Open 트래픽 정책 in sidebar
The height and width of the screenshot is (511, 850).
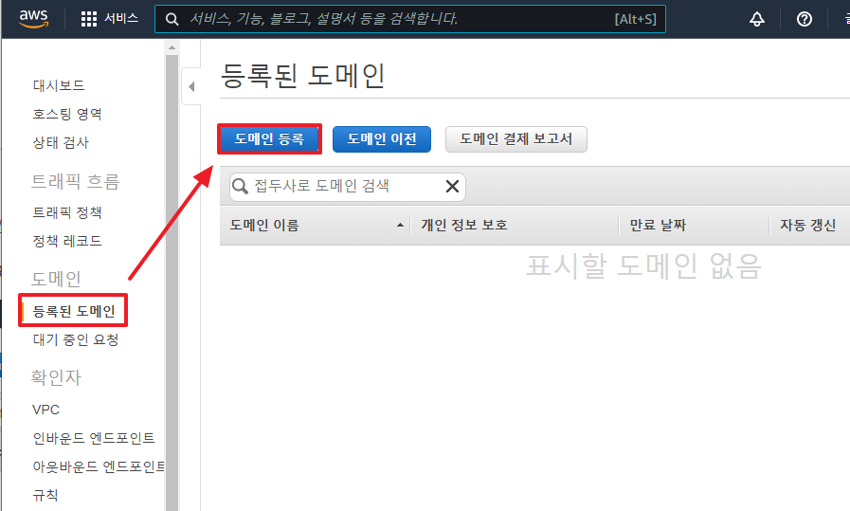click(67, 212)
